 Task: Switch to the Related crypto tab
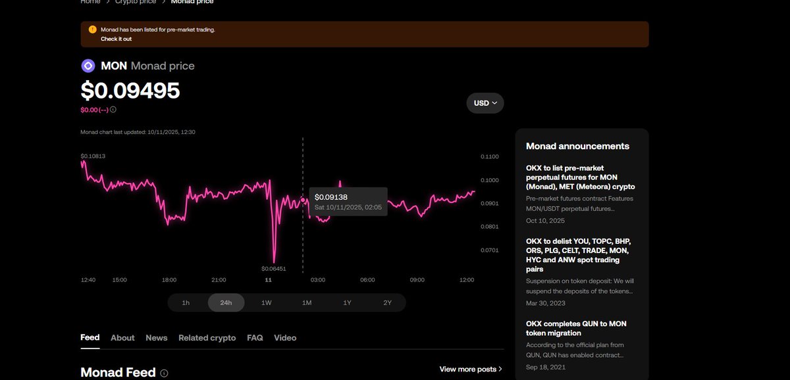coord(207,338)
